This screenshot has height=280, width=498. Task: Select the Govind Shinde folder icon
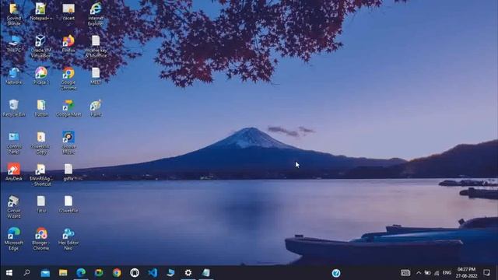coord(14,14)
